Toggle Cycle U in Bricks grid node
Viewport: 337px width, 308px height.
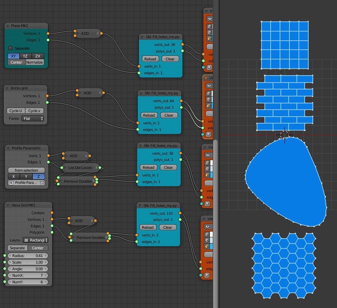[16, 111]
